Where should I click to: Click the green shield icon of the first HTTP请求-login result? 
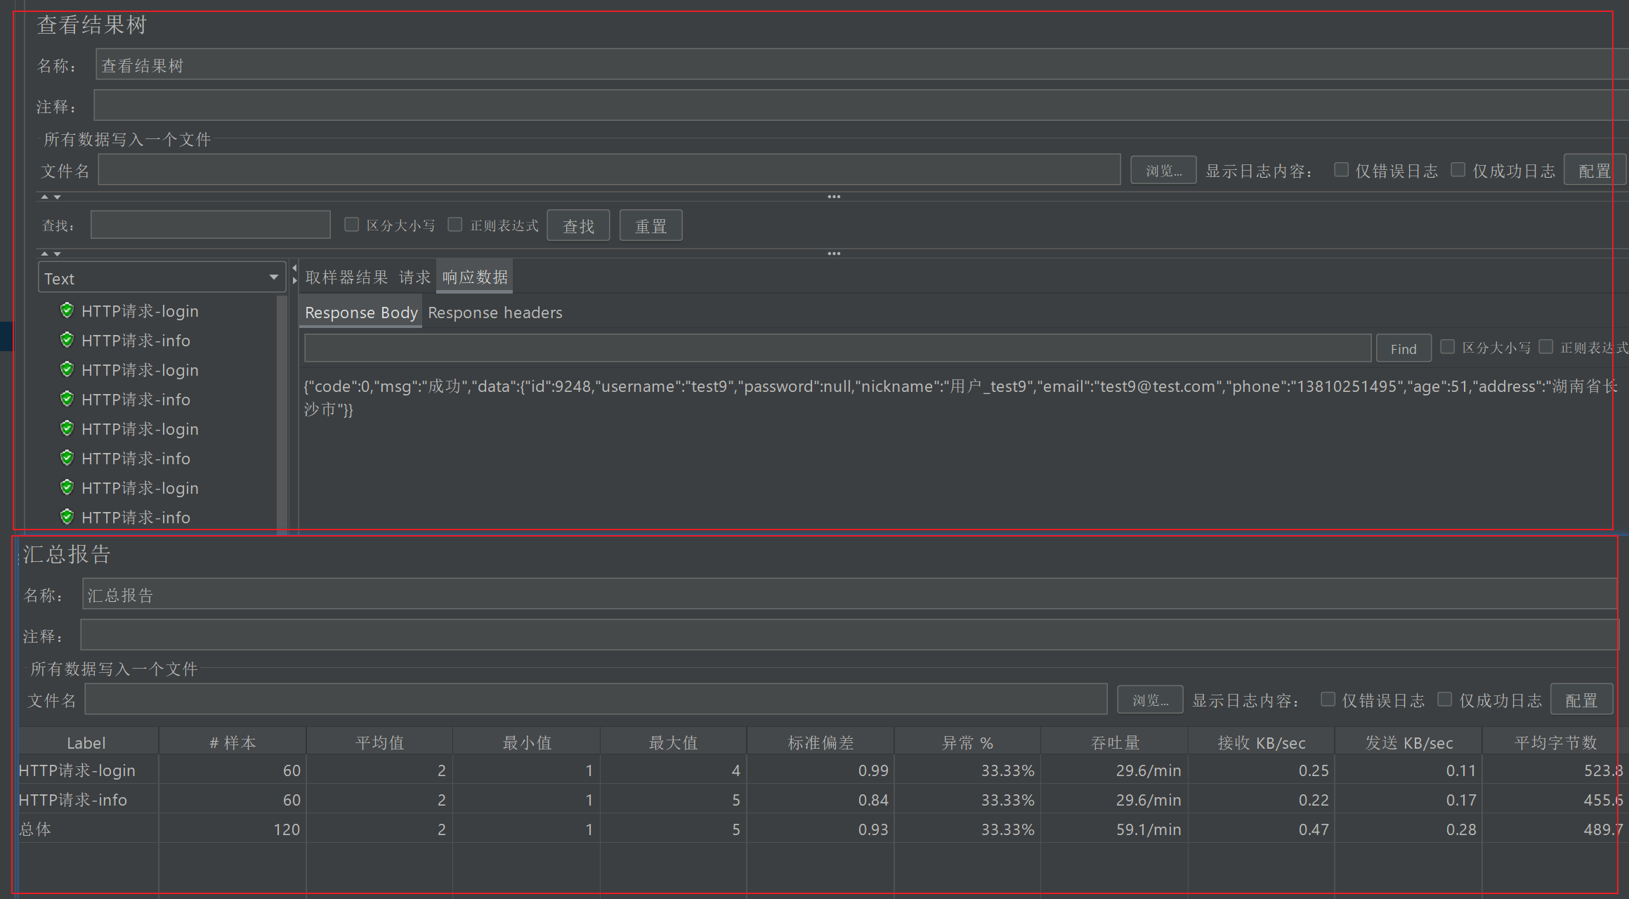pyautogui.click(x=67, y=310)
